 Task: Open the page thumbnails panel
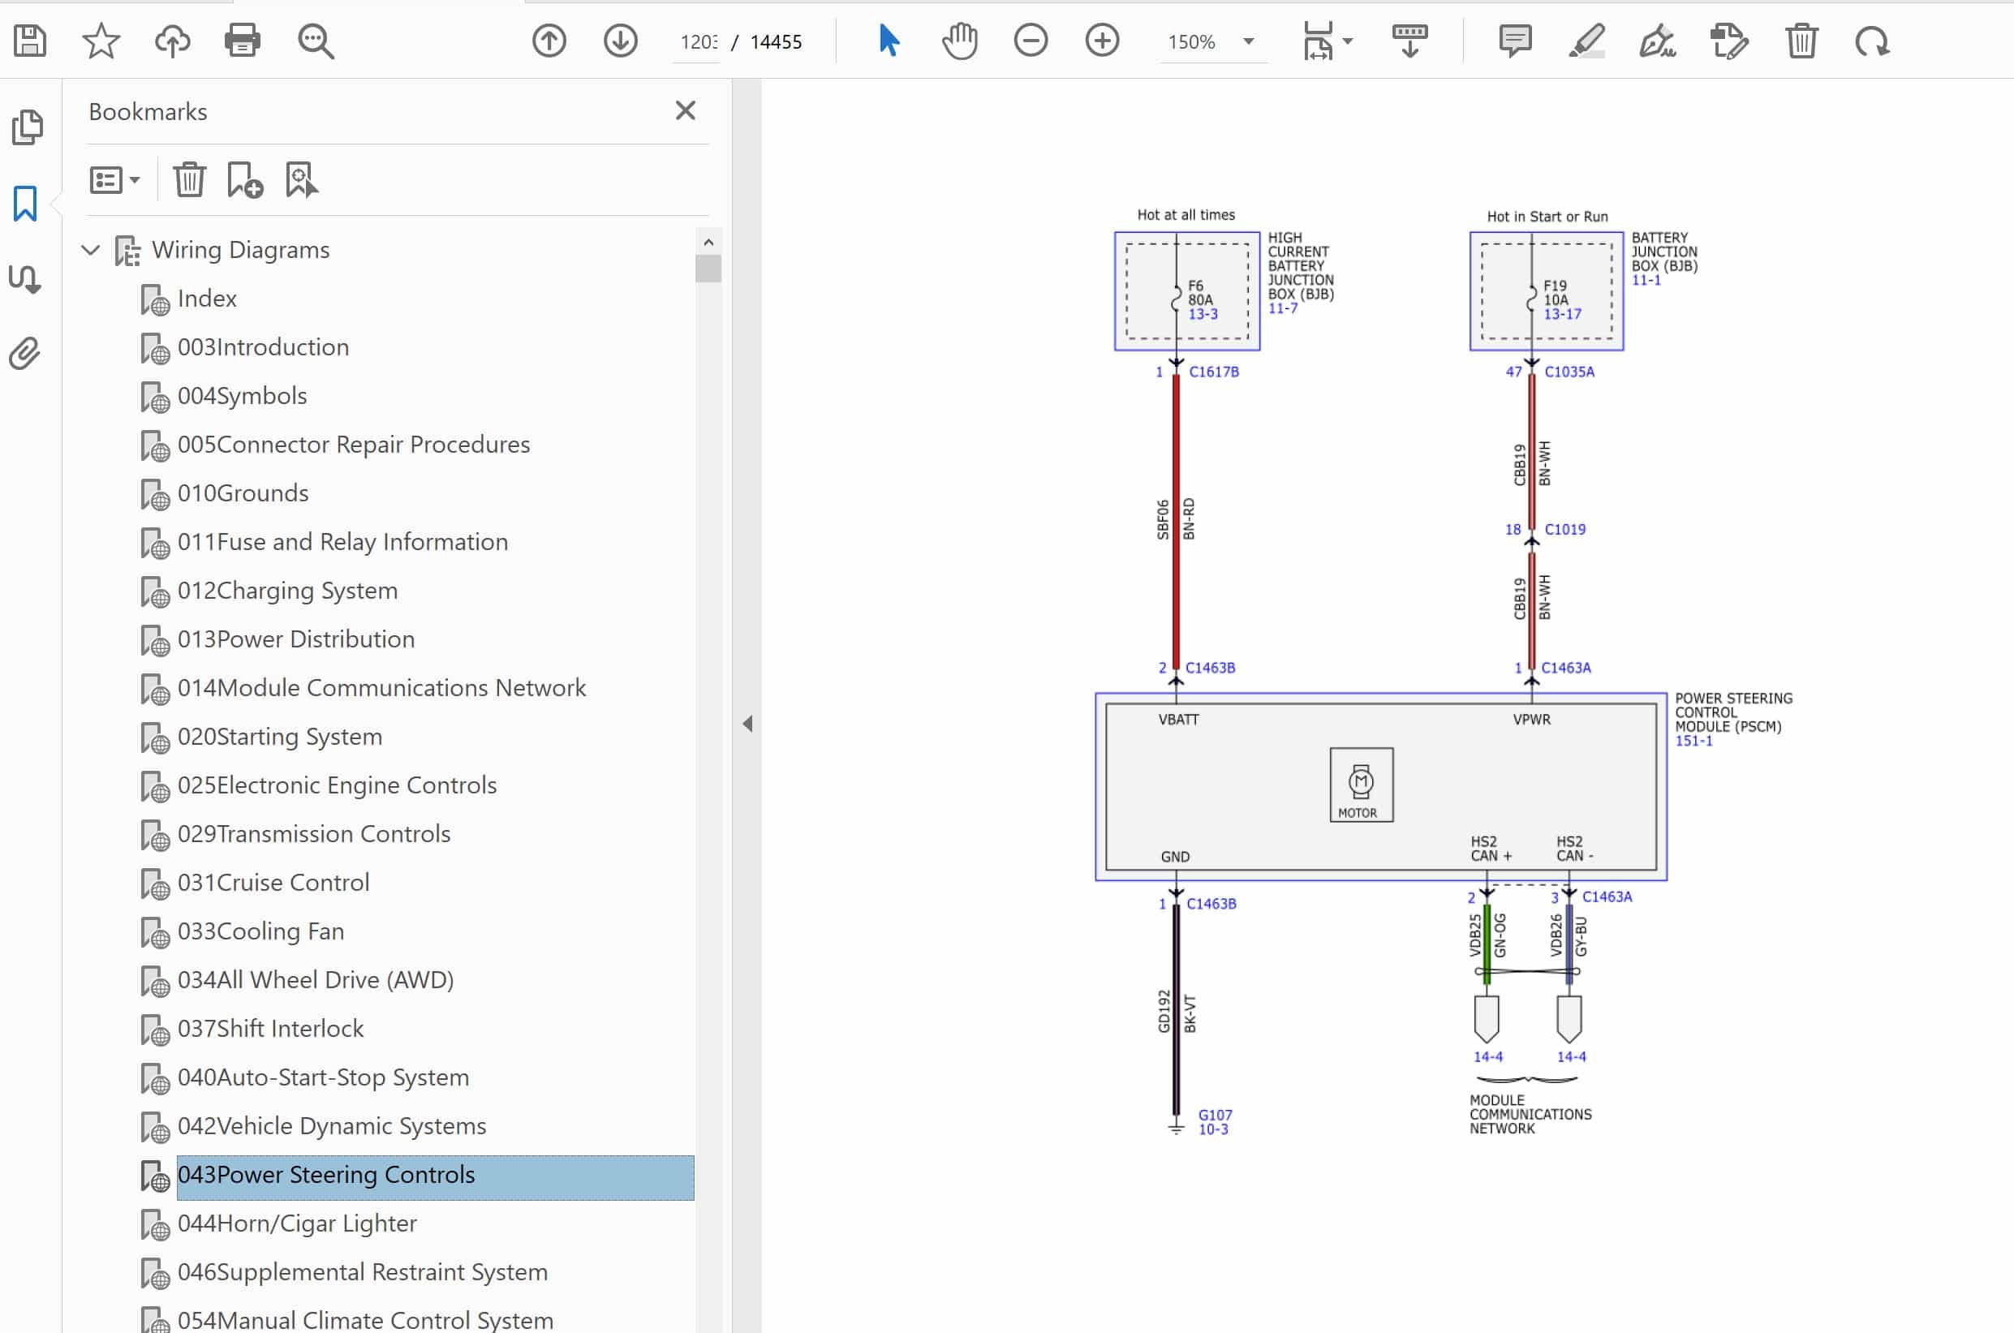point(28,127)
